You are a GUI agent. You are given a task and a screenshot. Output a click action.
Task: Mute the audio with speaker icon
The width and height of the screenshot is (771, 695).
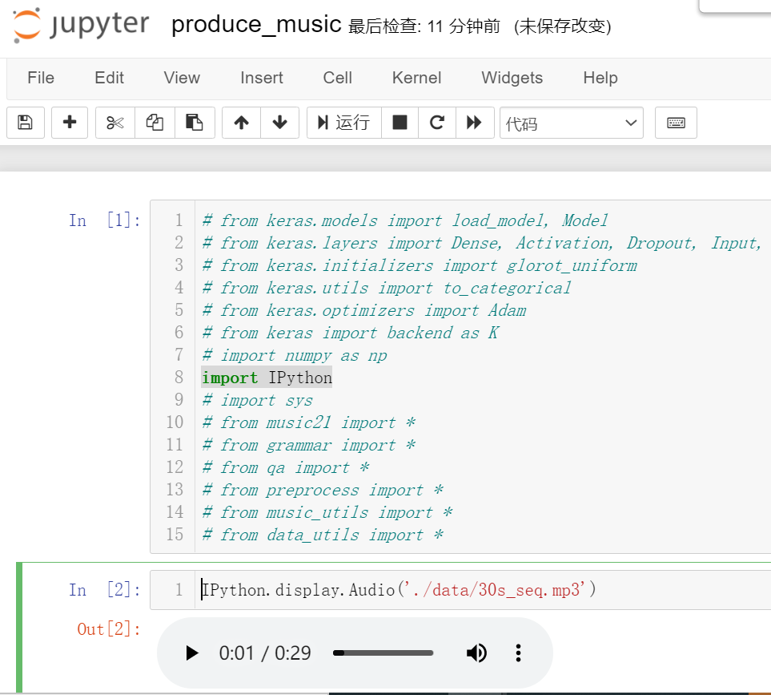[476, 653]
